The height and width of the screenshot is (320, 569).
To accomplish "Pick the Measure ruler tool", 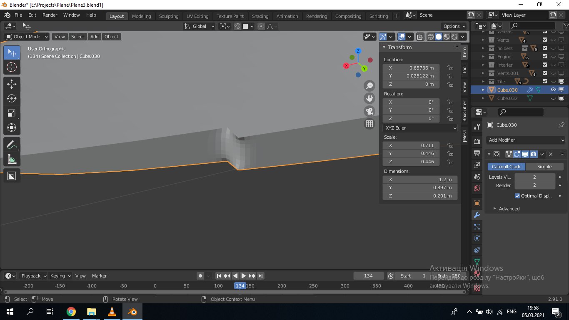I will (x=12, y=159).
